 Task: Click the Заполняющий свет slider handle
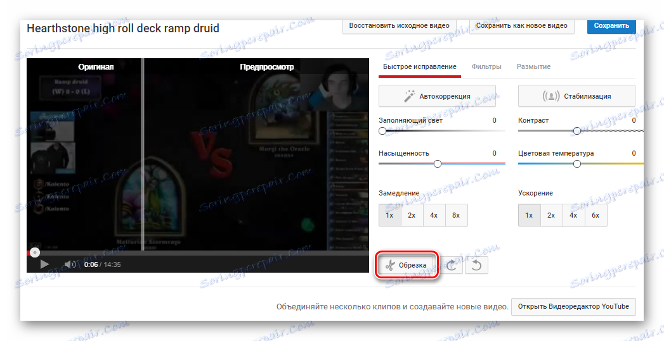[x=382, y=131]
